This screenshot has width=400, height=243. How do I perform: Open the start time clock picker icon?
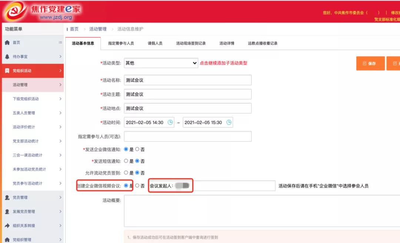[170, 122]
